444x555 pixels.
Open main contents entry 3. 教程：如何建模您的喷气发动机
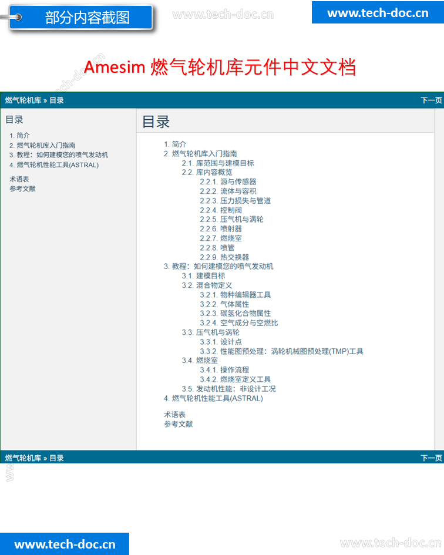(x=218, y=266)
